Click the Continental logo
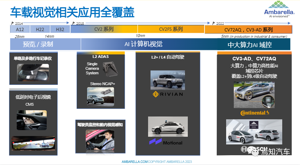Image resolution: width=300 pixels, height=165 pixels. pos(255,113)
